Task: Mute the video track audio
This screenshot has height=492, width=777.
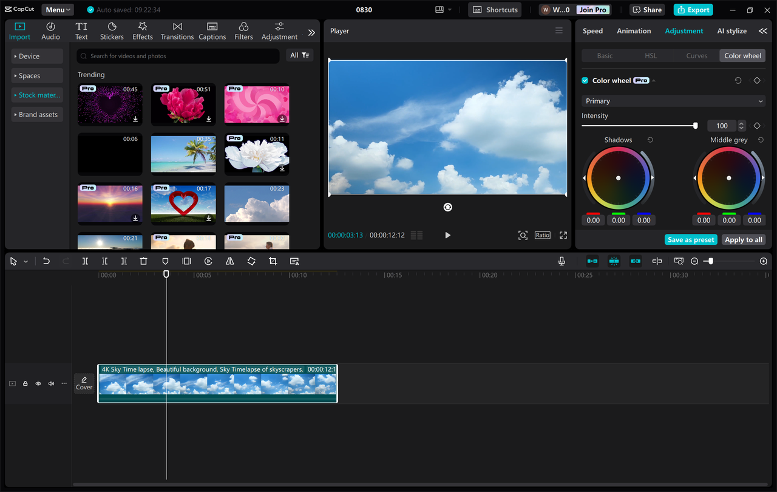Action: click(51, 383)
